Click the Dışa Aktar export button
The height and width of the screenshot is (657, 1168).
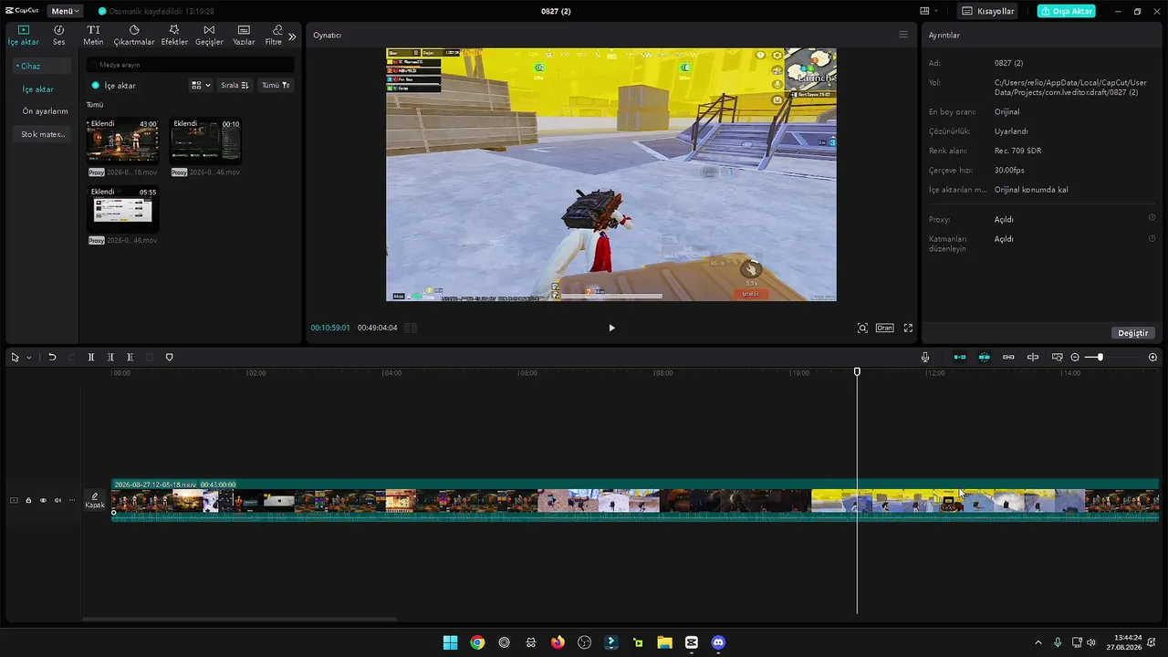(1068, 11)
